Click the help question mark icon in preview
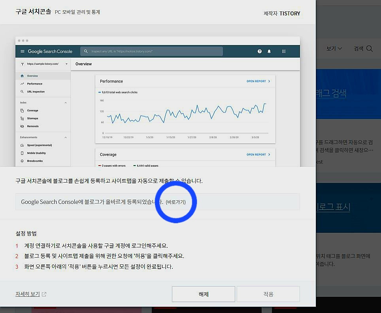 click(x=260, y=51)
